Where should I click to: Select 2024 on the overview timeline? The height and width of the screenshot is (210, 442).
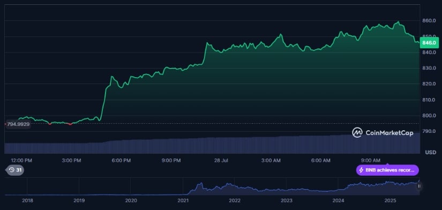(x=338, y=200)
